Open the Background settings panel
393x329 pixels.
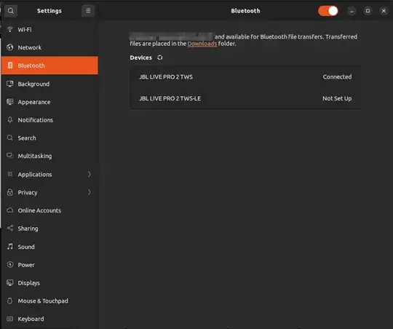click(x=49, y=84)
